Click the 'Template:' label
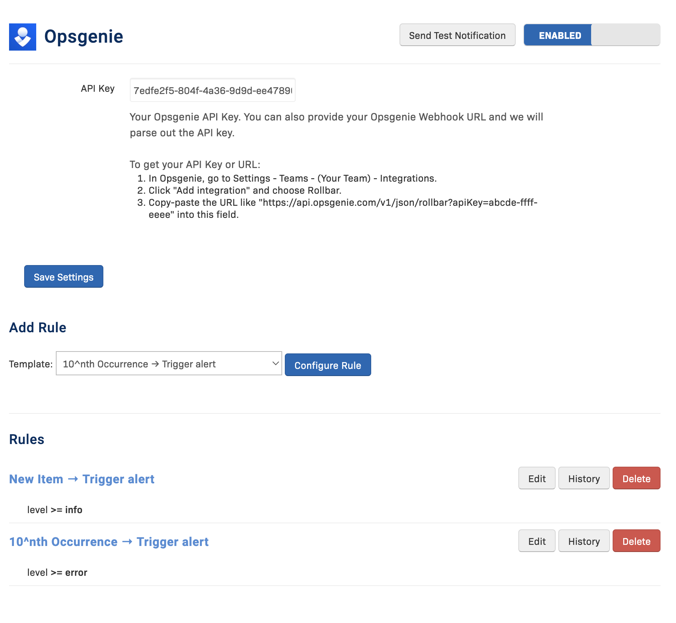The image size is (676, 623). [31, 364]
